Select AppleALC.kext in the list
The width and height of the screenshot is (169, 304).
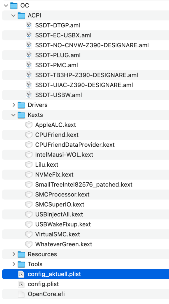55,125
